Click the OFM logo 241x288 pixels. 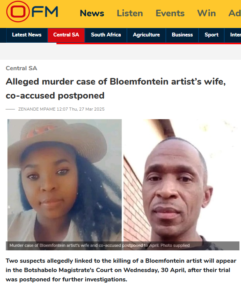point(32,11)
